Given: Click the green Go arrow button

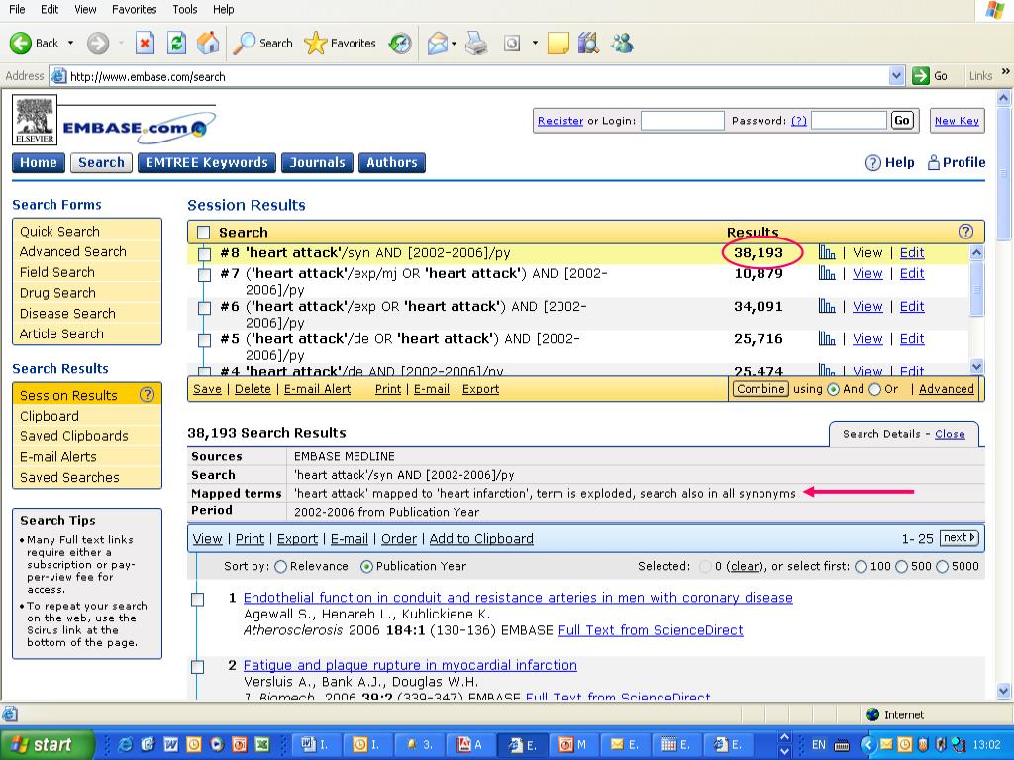Looking at the screenshot, I should point(920,76).
